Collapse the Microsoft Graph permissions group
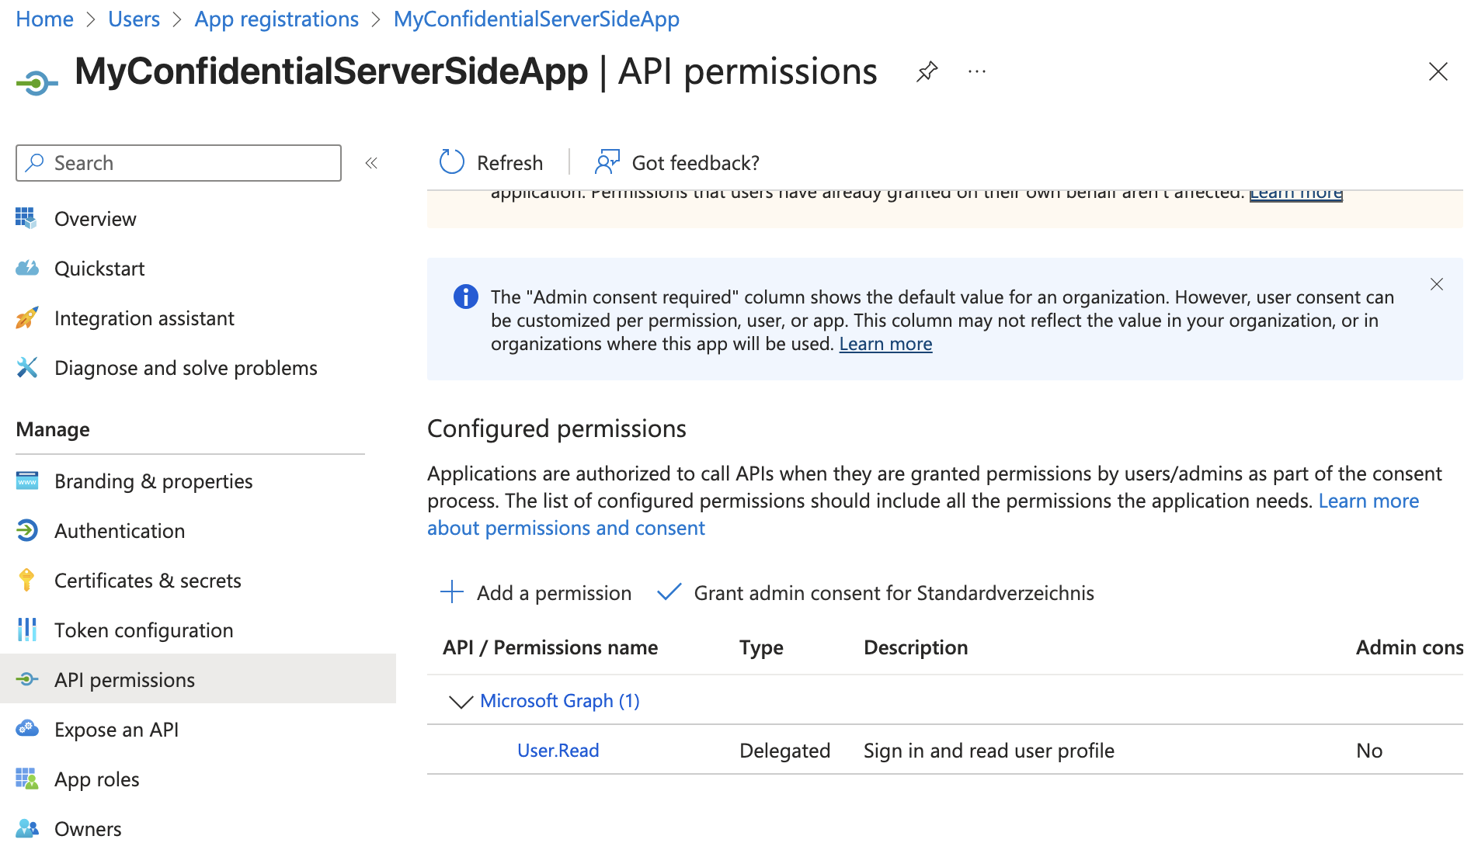Screen dimensions: 1471x843 [x=461, y=702]
